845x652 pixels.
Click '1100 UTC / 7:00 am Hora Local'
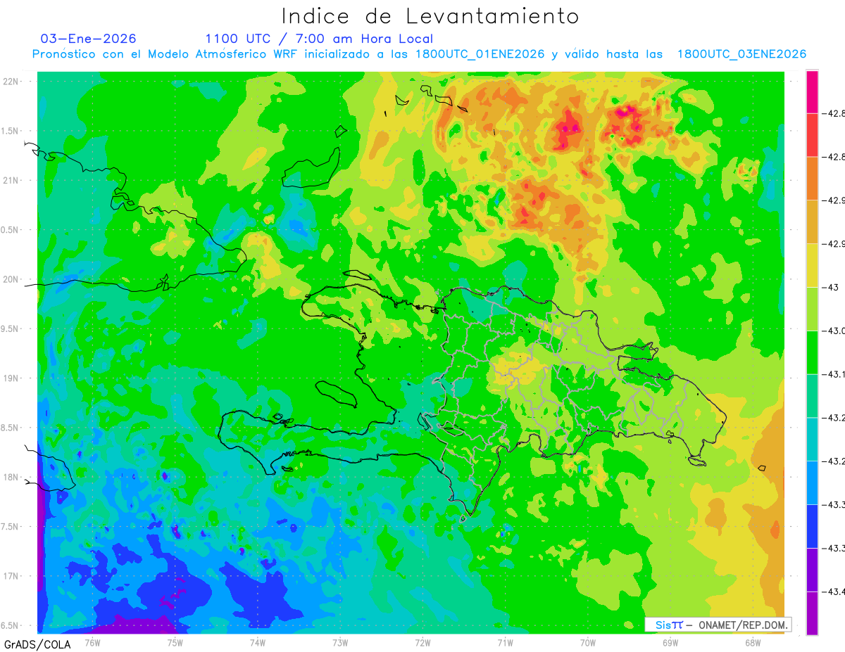pos(319,39)
